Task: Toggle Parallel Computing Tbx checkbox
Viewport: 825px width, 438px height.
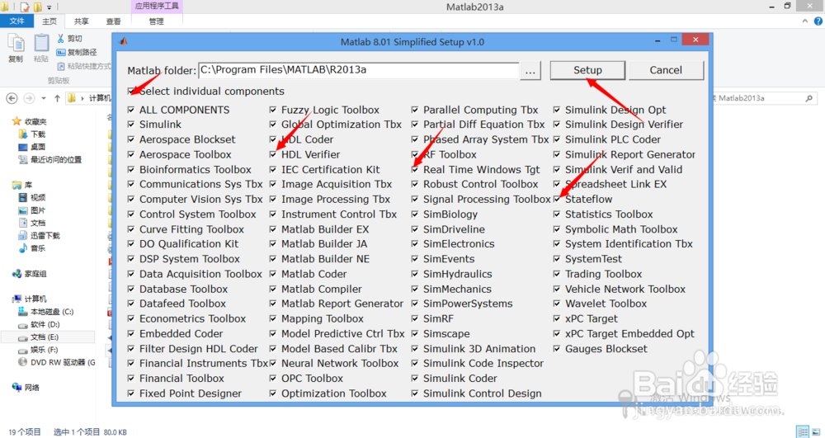Action: [415, 110]
